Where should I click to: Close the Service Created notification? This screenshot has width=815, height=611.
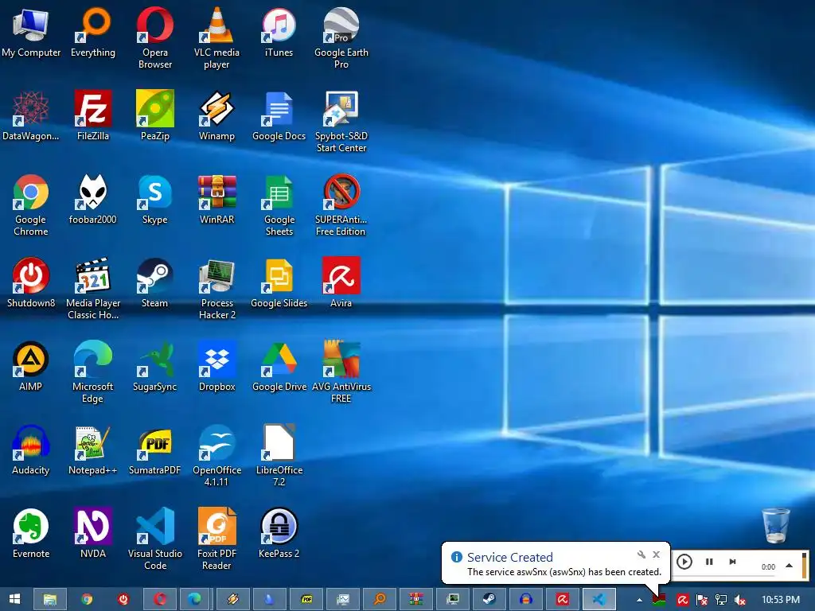(657, 555)
